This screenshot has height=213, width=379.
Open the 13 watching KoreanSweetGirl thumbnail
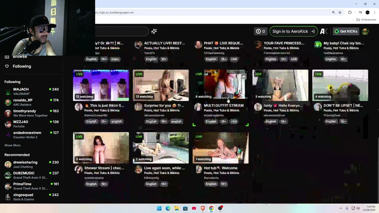coord(101,85)
